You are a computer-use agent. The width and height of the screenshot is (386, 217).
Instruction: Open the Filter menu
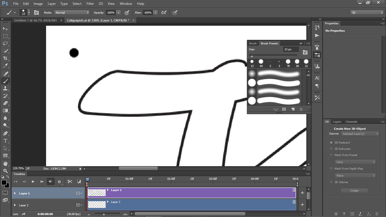pos(90,3)
